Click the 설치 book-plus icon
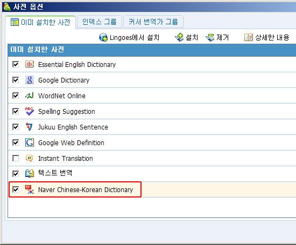This screenshot has width=296, height=245. coord(179,37)
